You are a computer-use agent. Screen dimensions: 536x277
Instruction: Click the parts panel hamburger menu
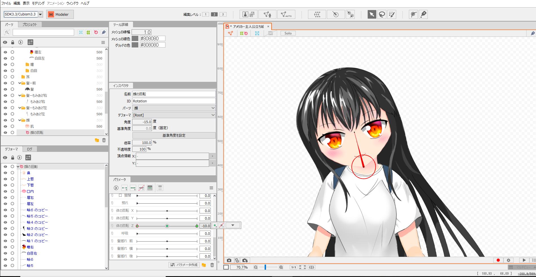tap(103, 42)
